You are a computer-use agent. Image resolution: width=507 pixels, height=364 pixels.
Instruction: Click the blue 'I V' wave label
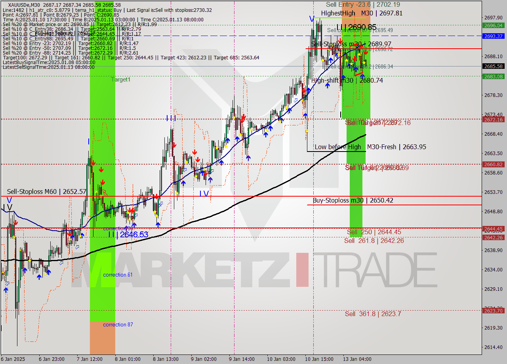click(x=204, y=193)
